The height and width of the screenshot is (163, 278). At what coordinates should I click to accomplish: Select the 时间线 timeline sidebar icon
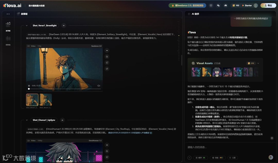(x=8, y=41)
